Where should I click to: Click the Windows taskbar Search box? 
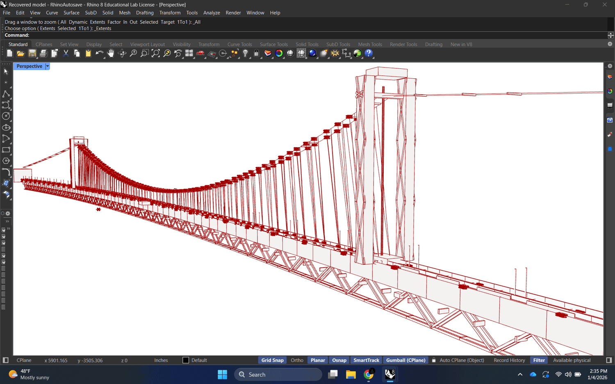coord(278,375)
